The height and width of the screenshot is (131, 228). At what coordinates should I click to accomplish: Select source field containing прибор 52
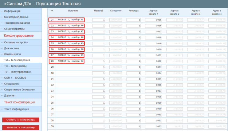(x=71, y=61)
